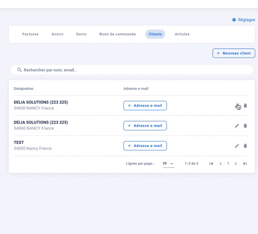258x234 pixels.
Task: Delete the first DELIA SOLUTIONS client
Action: [x=245, y=106]
